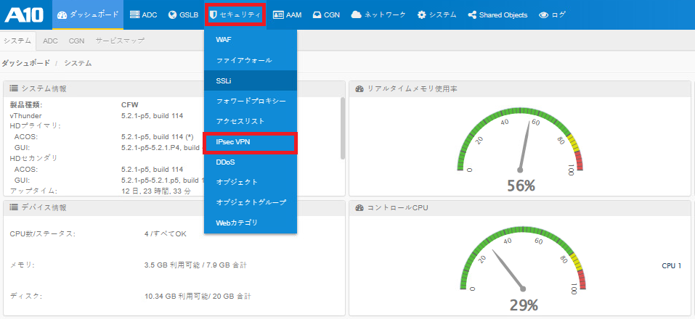Choose Webカテゴリ menu entry
Viewport: 695px width, 319px height.
point(251,223)
